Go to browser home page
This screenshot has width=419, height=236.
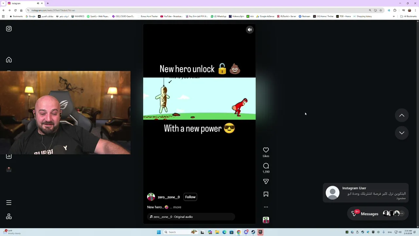[21, 10]
